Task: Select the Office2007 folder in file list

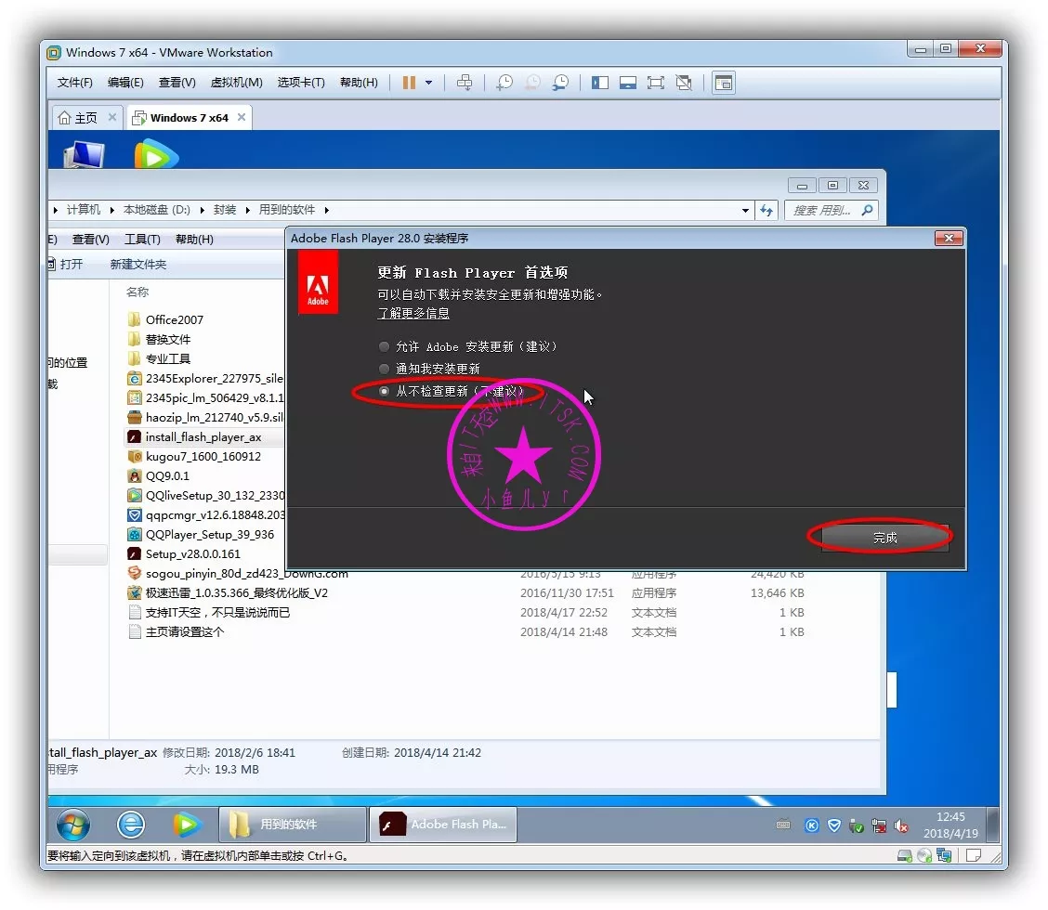Action: point(174,319)
